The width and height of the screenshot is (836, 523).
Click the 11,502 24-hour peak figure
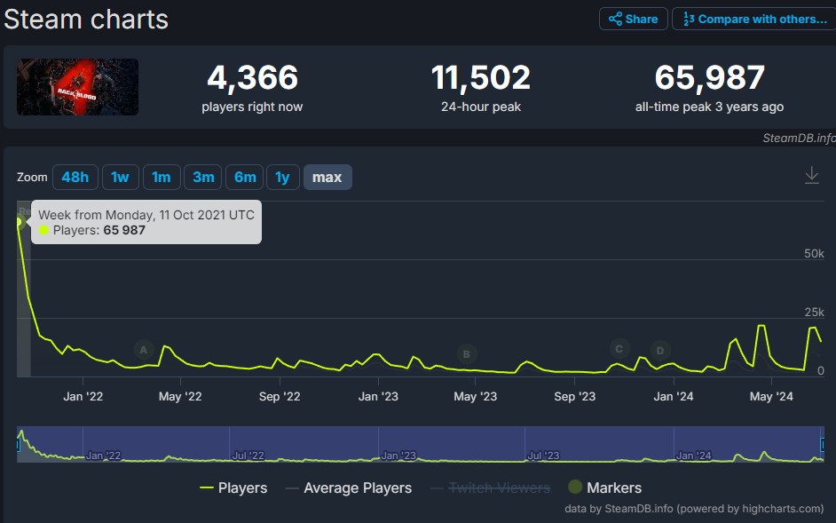coord(481,77)
